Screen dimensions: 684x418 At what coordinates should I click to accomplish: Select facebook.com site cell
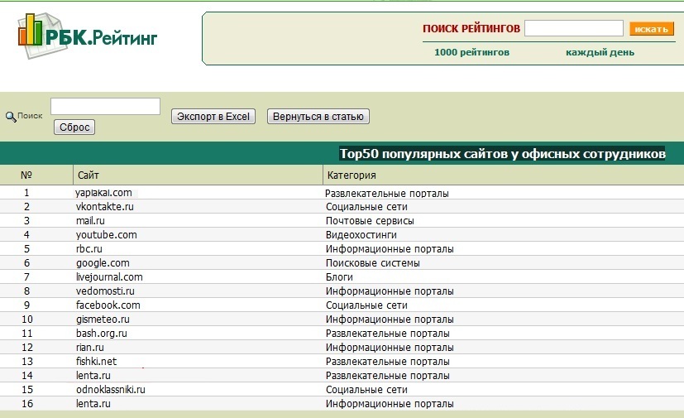pos(108,305)
